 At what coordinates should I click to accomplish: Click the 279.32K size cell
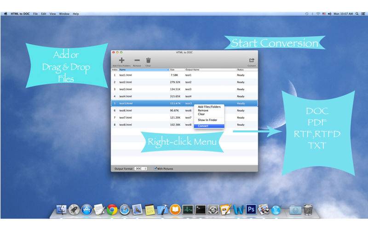click(x=175, y=82)
